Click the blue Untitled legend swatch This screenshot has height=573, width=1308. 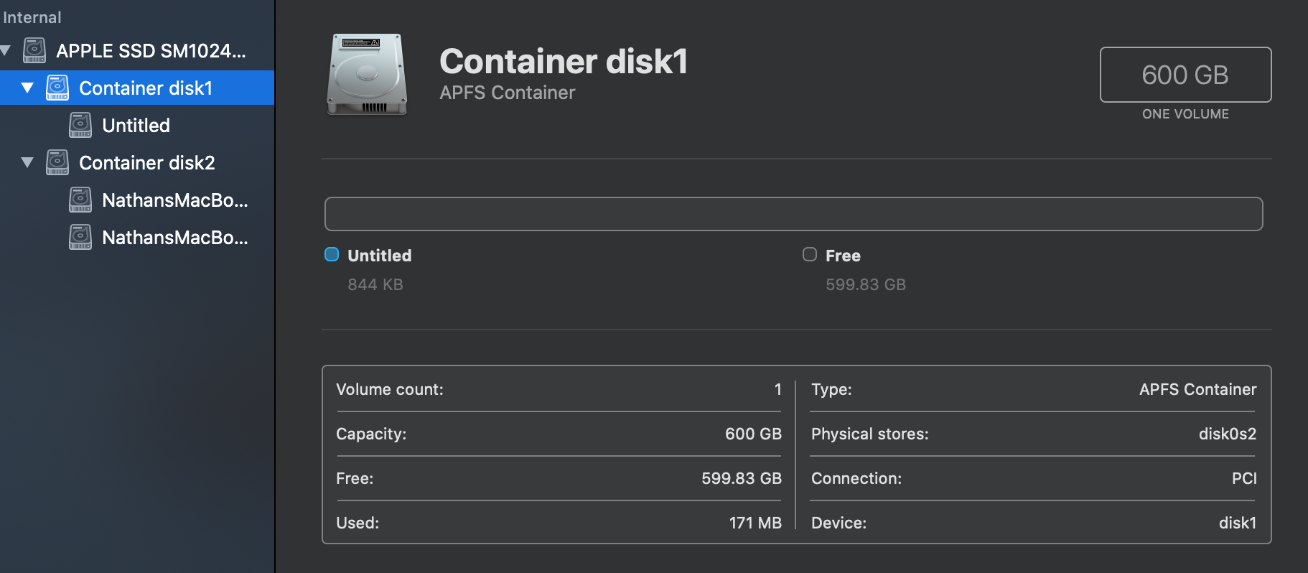332,254
